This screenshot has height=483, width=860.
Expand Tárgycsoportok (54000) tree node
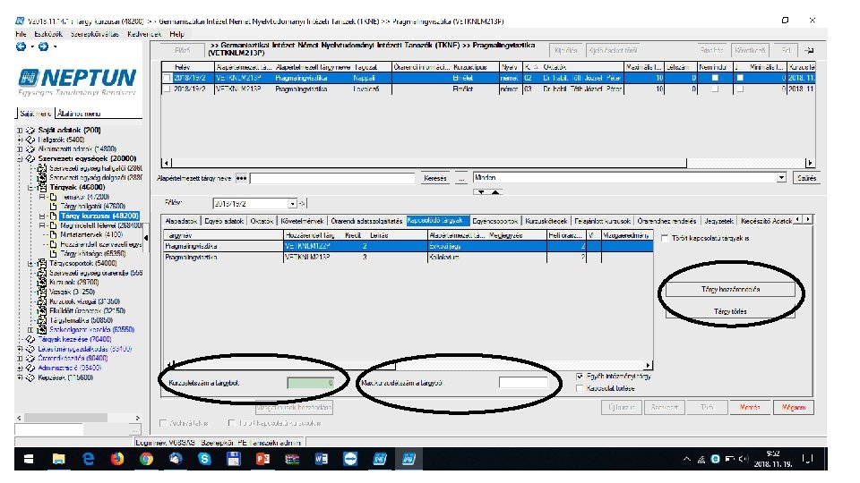pyautogui.click(x=30, y=263)
